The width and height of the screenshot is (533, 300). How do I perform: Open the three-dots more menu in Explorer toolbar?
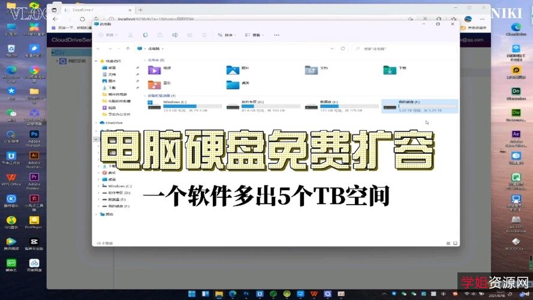[x=277, y=35]
